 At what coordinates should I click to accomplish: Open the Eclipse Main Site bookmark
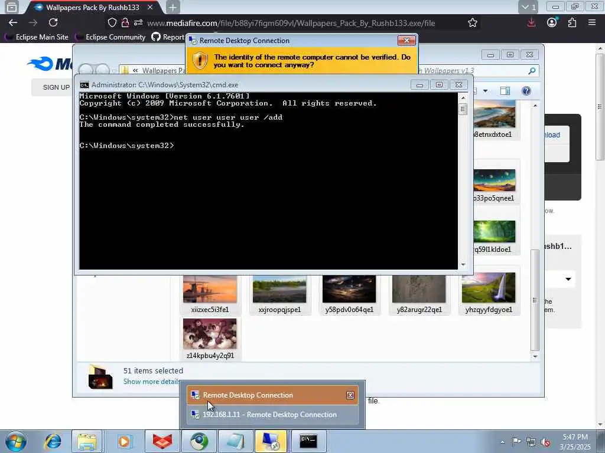(x=37, y=37)
